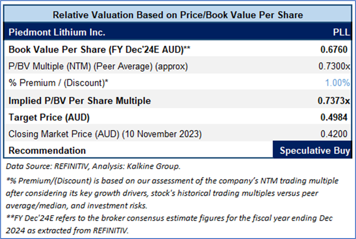The height and width of the screenshot is (239, 356).
Task: Click the table title 'Relative Valuation Based on Price/Book Value'
Action: tap(178, 15)
